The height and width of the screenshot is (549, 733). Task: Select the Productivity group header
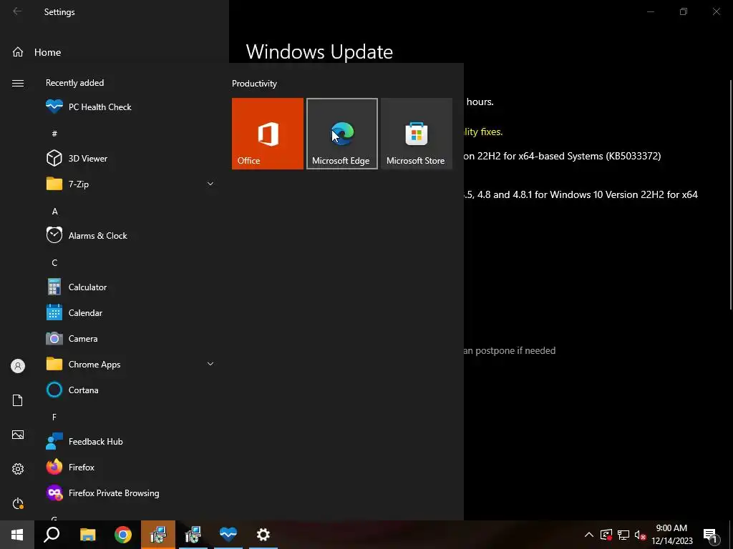tap(254, 84)
